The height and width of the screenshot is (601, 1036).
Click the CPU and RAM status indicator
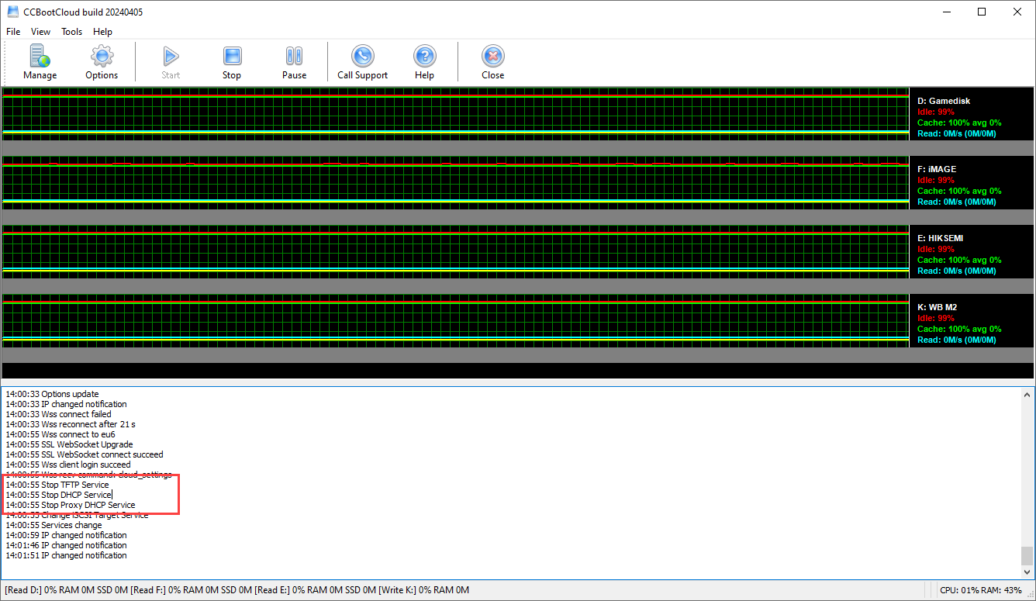tap(980, 590)
